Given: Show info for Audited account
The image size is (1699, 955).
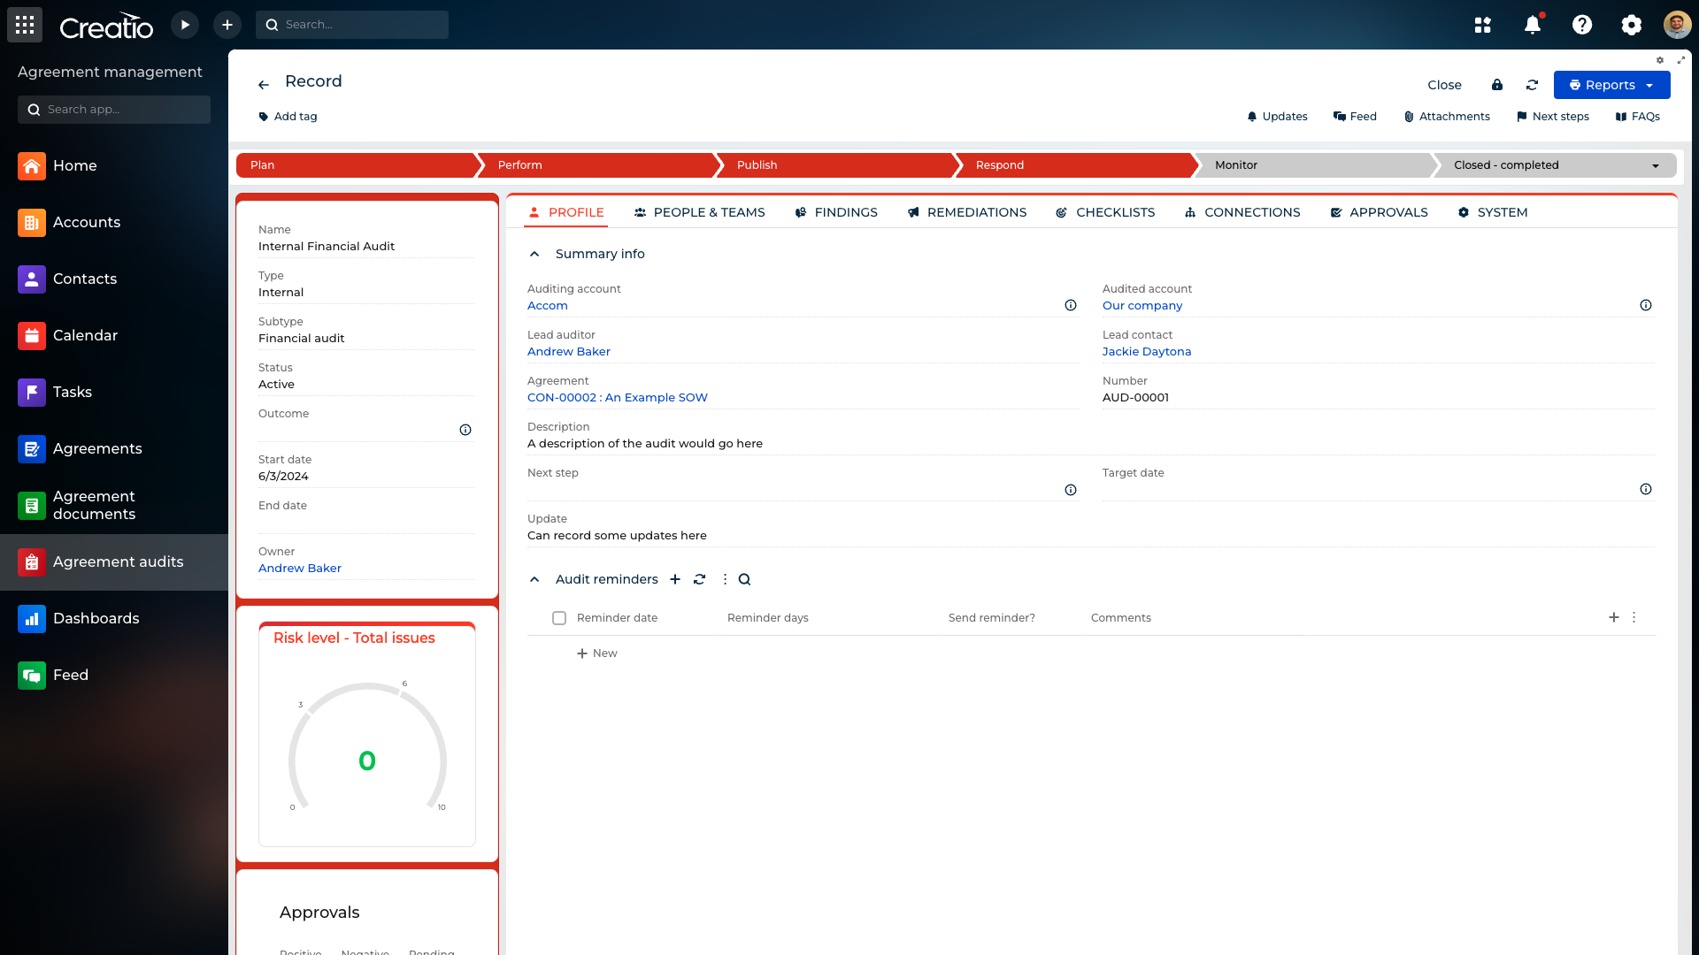Looking at the screenshot, I should [x=1646, y=305].
